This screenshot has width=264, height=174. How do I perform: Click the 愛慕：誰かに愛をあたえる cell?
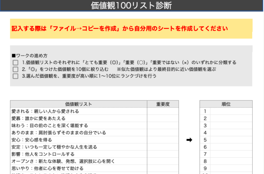coord(78,118)
